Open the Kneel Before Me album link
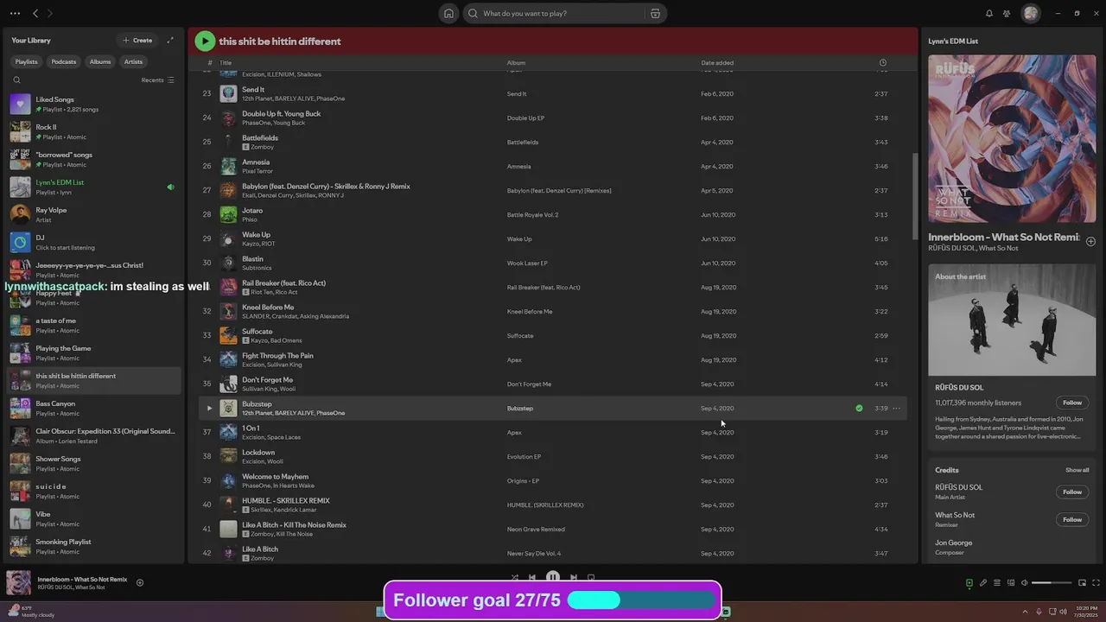 coord(530,311)
